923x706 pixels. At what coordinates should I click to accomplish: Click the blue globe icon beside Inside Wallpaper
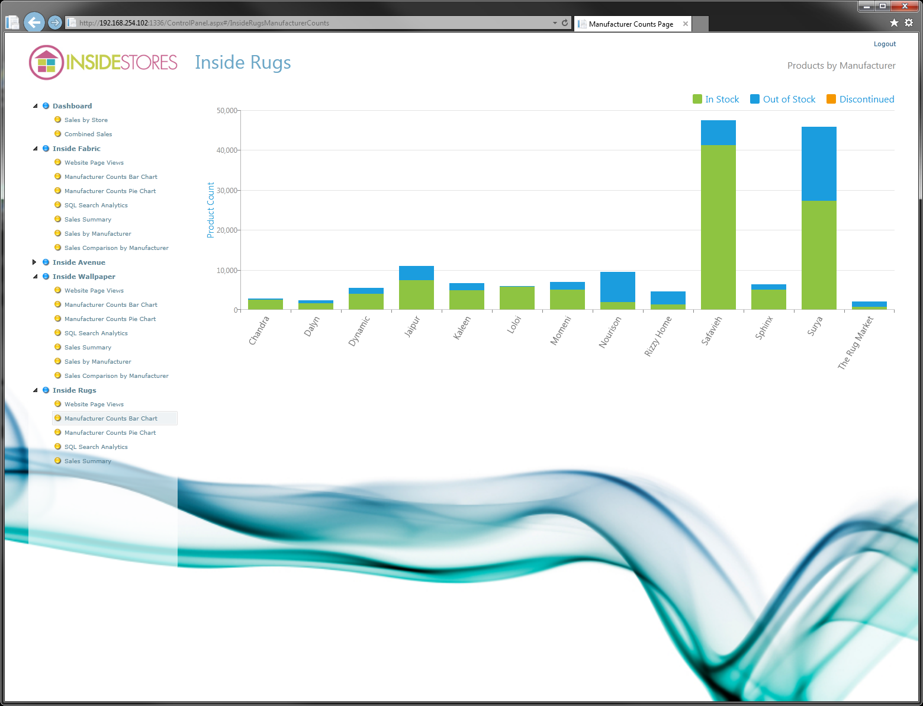point(46,277)
